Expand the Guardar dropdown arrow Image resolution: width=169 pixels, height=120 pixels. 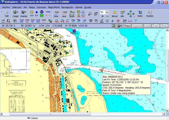click(26, 12)
